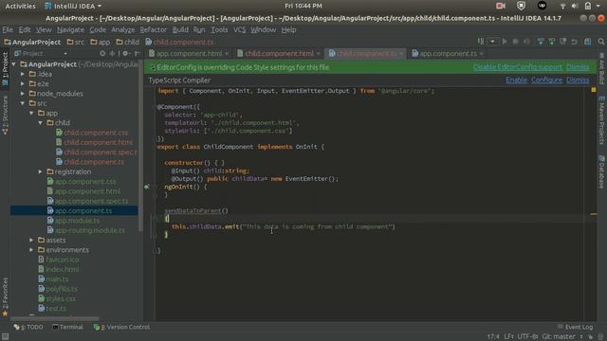Expand the e2e folder

tap(23, 83)
